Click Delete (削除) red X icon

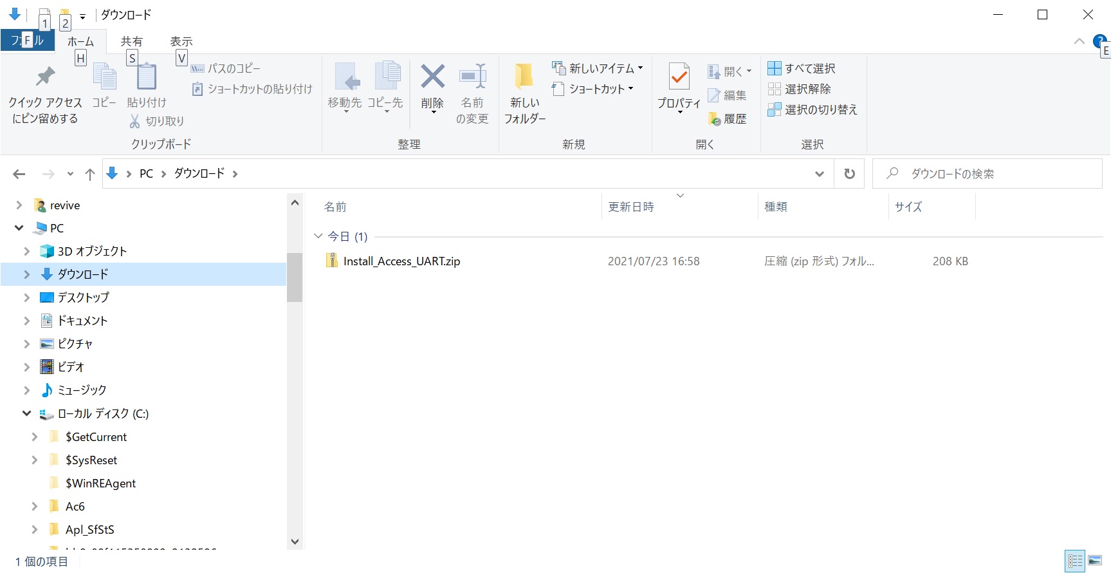pyautogui.click(x=432, y=77)
